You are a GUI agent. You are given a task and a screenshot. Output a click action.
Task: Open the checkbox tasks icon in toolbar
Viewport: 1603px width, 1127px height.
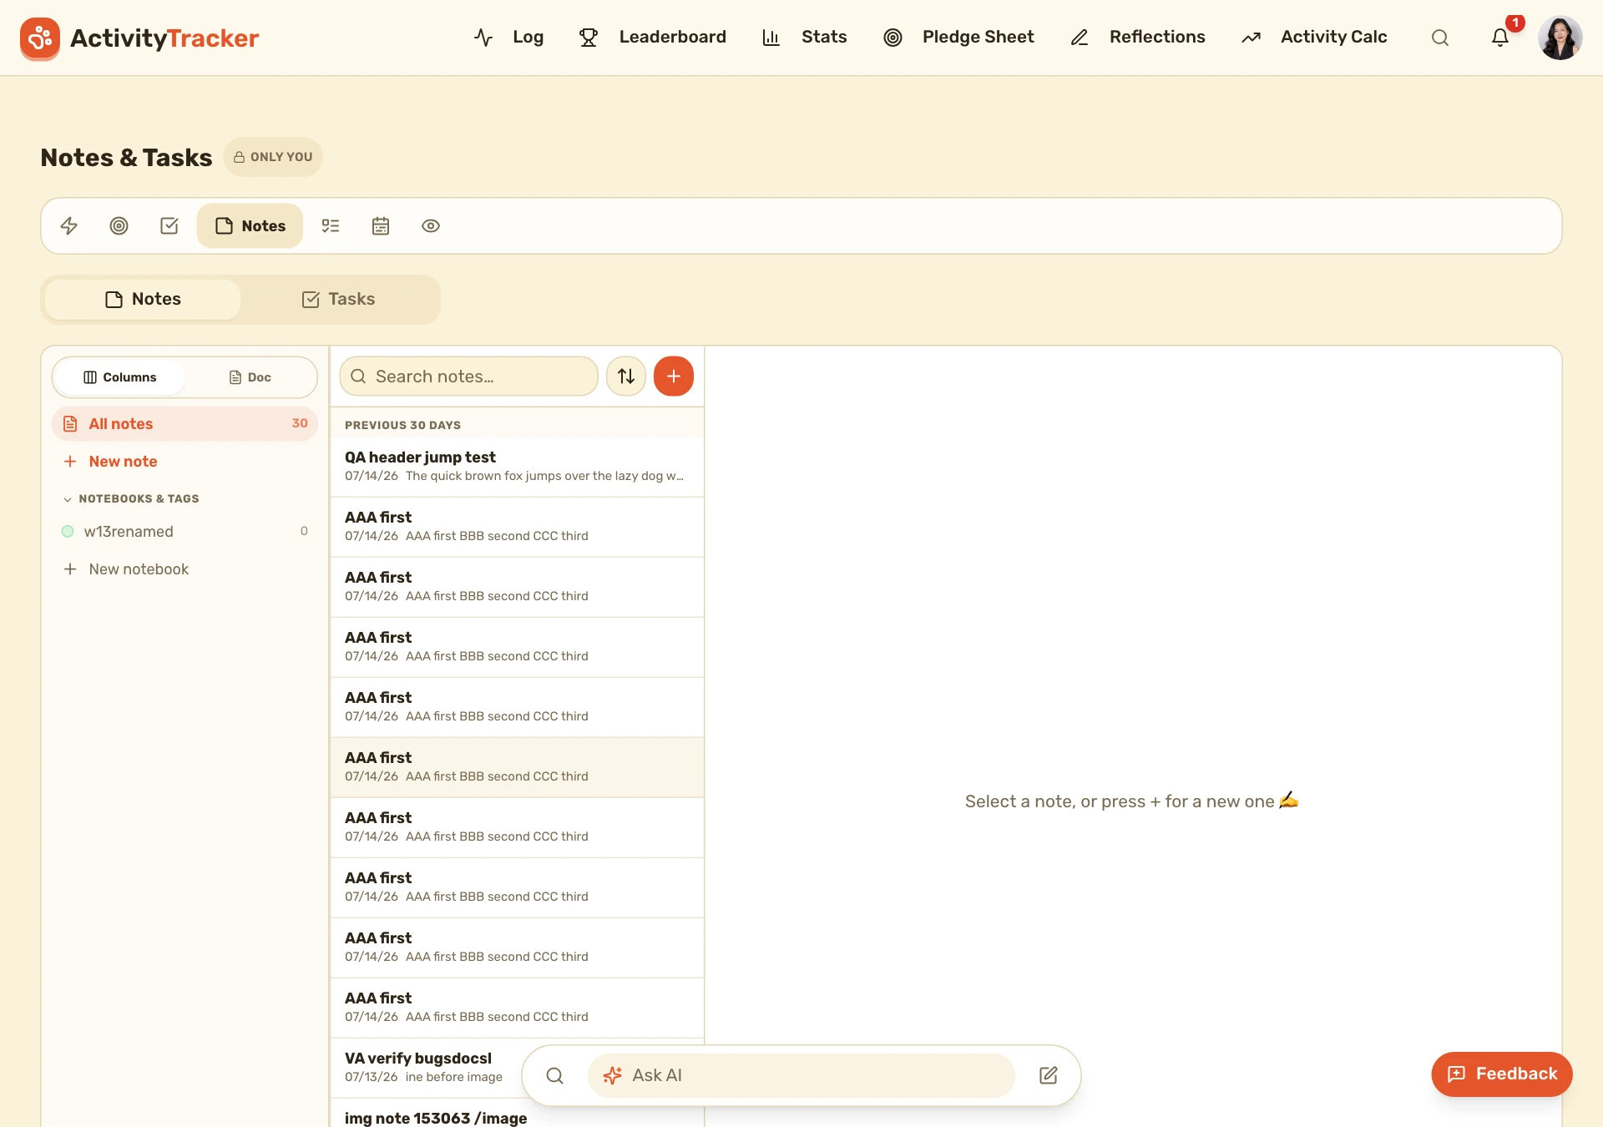[169, 226]
